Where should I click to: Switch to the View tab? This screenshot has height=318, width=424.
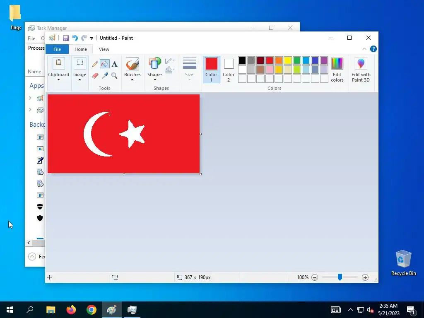coord(104,49)
